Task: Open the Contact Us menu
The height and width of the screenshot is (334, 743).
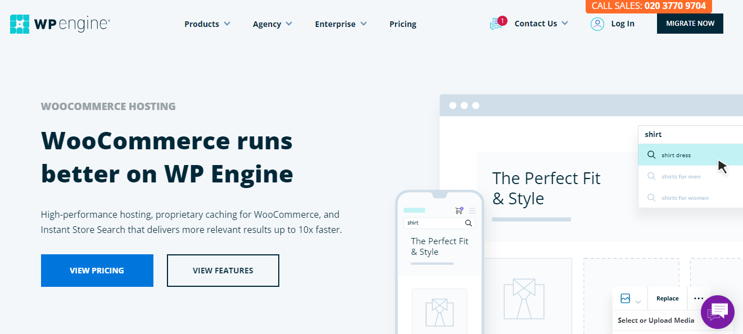Action: (541, 24)
